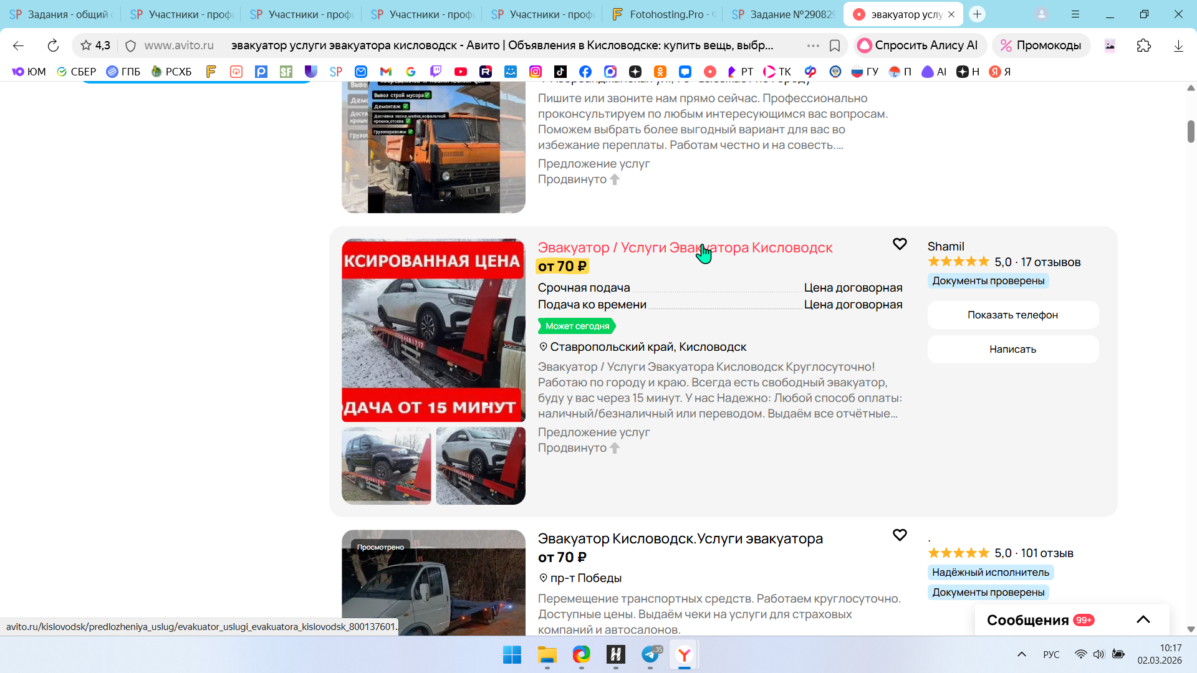Open the downloads arrow icon
This screenshot has width=1197, height=673.
(x=1178, y=45)
